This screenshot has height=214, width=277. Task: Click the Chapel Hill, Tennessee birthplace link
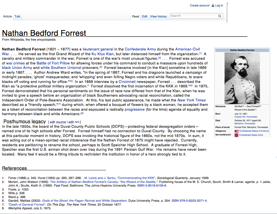coord(246,117)
